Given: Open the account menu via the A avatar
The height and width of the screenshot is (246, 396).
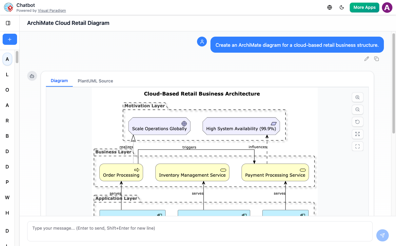Looking at the screenshot, I should pos(387,7).
